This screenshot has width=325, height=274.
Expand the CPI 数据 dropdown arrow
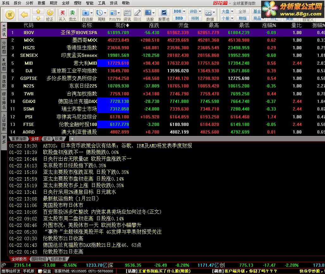pos(214,13)
